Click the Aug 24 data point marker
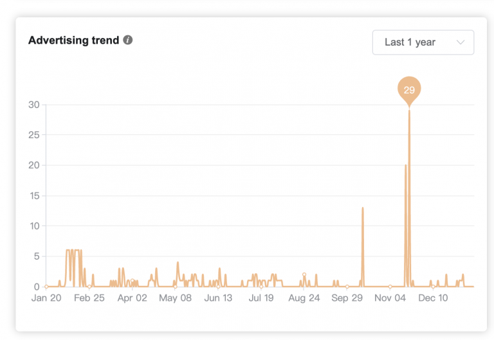Screen dimensions: 494x340 click(304, 274)
